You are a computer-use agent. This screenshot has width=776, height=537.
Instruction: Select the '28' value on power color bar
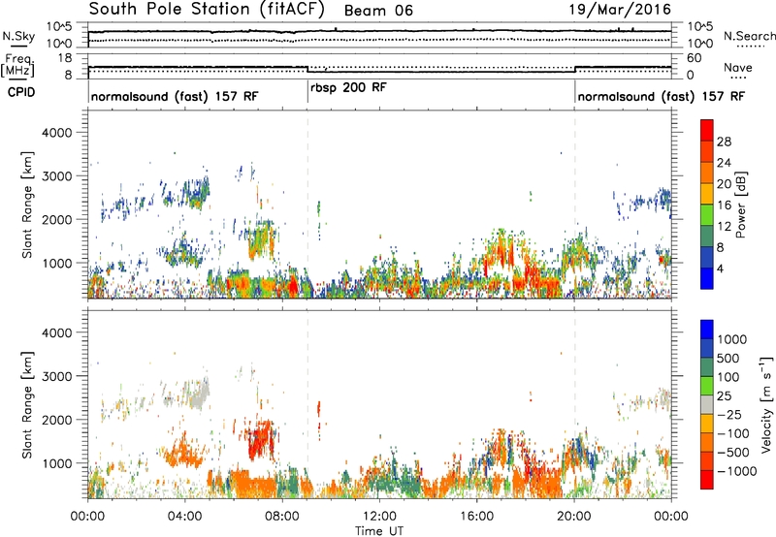724,142
